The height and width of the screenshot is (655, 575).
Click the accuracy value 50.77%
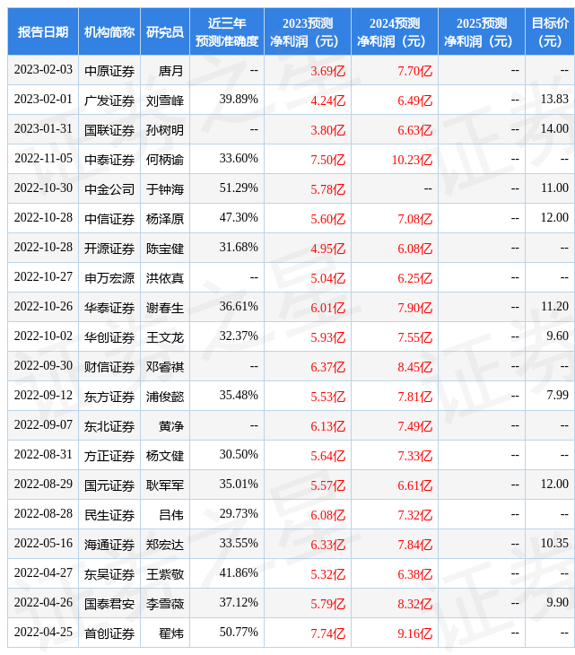point(239,633)
